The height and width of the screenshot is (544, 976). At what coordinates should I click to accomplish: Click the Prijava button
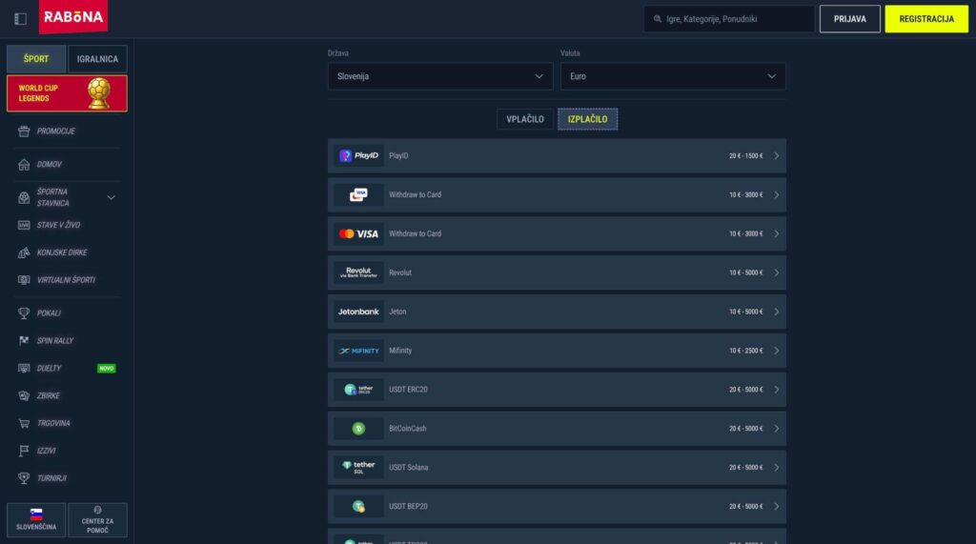(x=849, y=19)
